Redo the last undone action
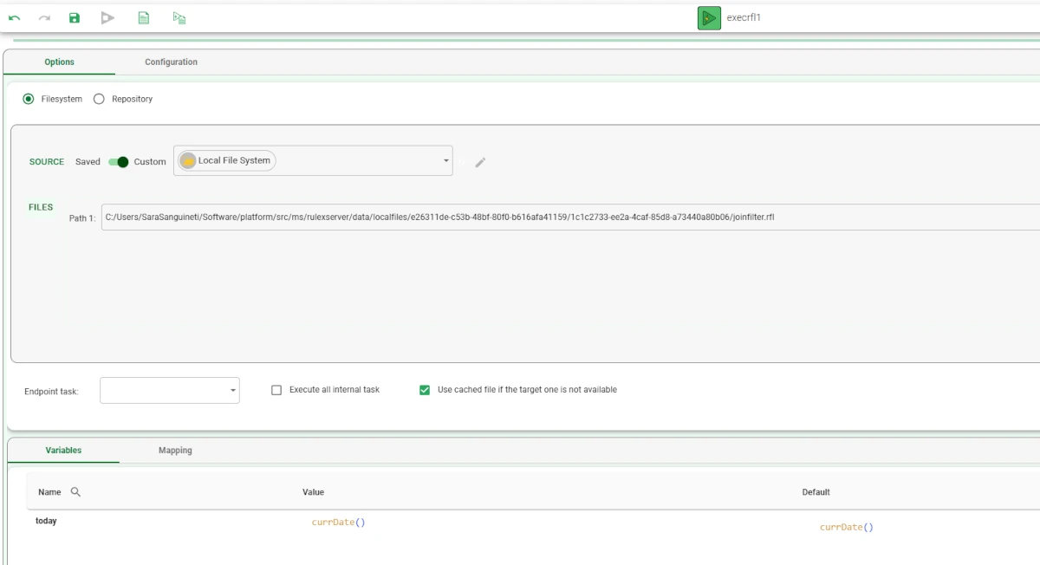Viewport: 1040px width, 565px height. click(x=44, y=18)
